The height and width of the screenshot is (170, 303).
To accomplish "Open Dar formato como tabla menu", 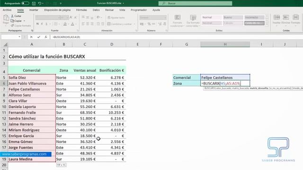I will pyautogui.click(x=193, y=21).
